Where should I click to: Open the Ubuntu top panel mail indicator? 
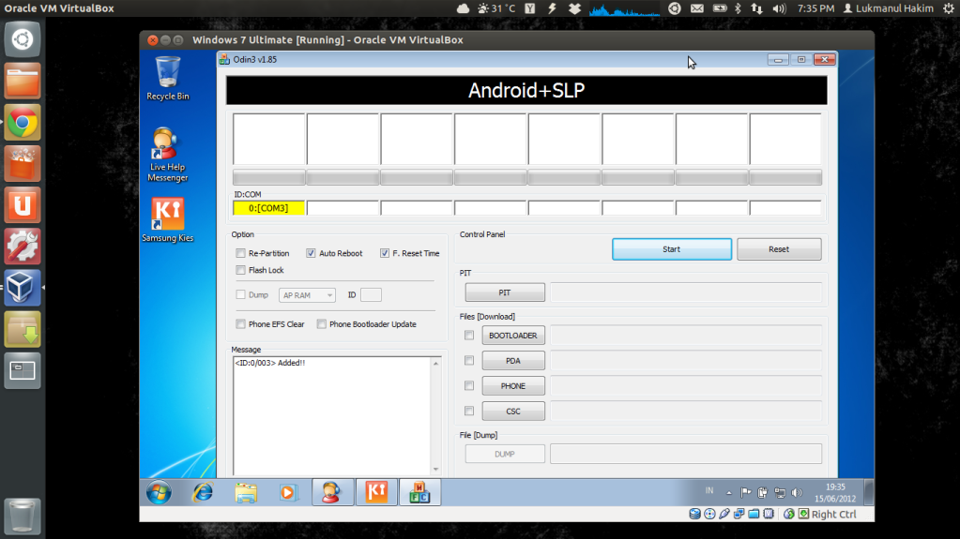click(696, 8)
